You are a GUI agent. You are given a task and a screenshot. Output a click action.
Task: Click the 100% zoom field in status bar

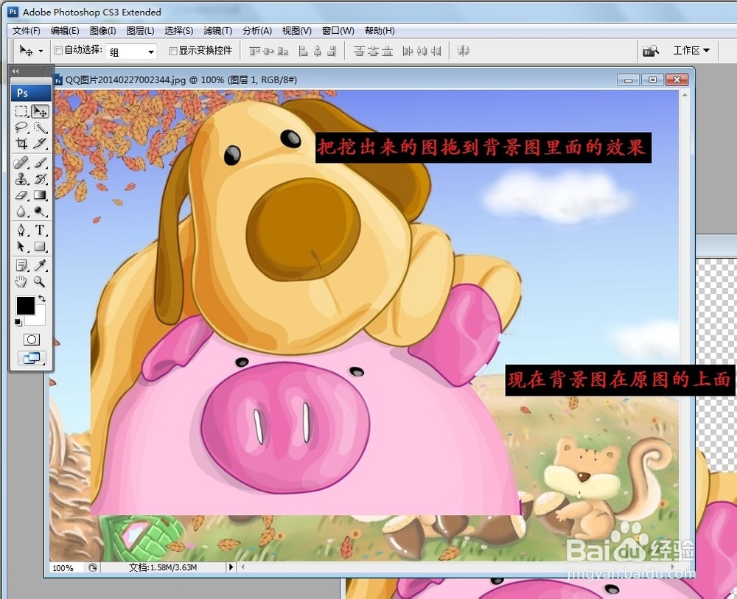(x=66, y=567)
